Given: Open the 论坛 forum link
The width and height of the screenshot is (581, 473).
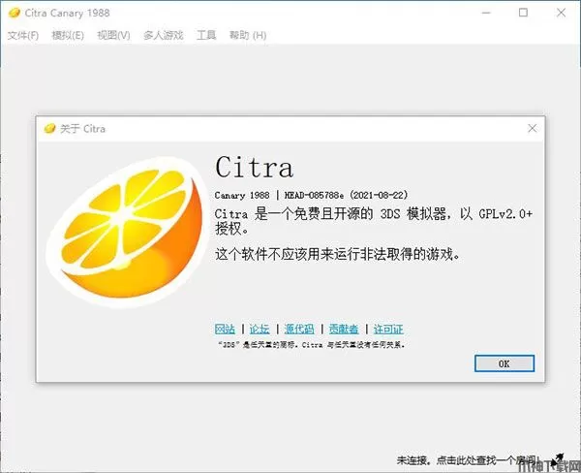Looking at the screenshot, I should [x=260, y=329].
